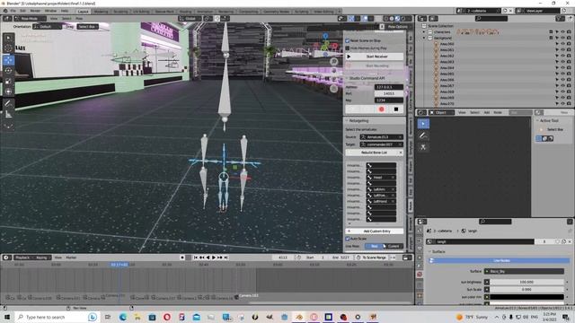
Task: Click the Address input field
Action: (x=389, y=87)
